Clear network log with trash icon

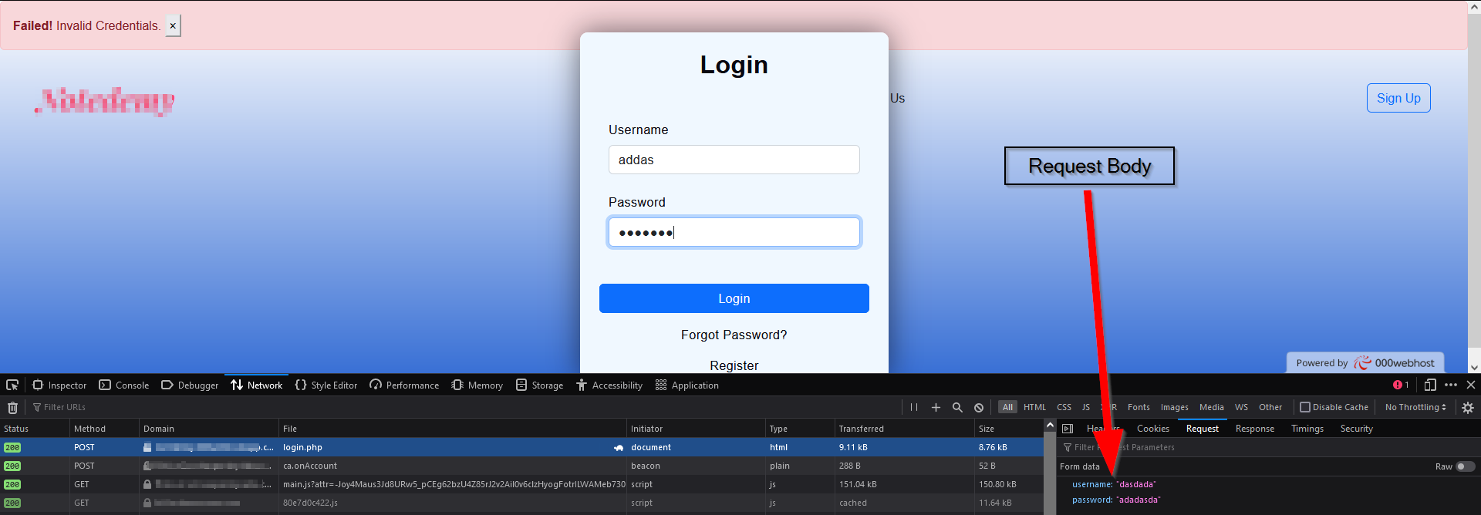point(12,407)
